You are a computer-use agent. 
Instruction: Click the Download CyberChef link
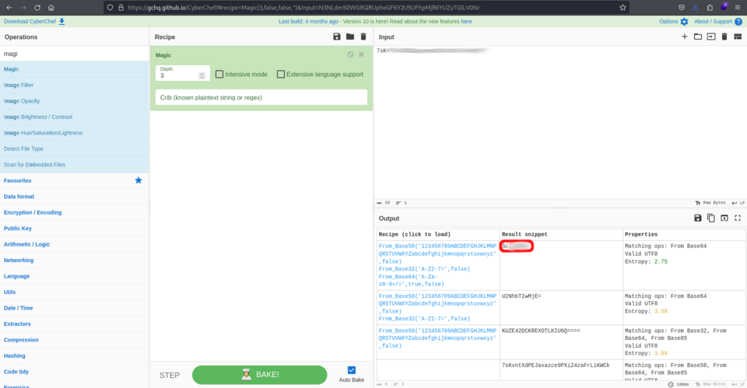coord(34,22)
